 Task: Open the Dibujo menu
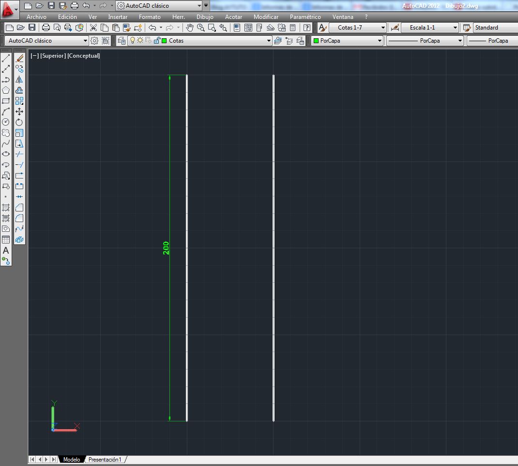pos(205,16)
